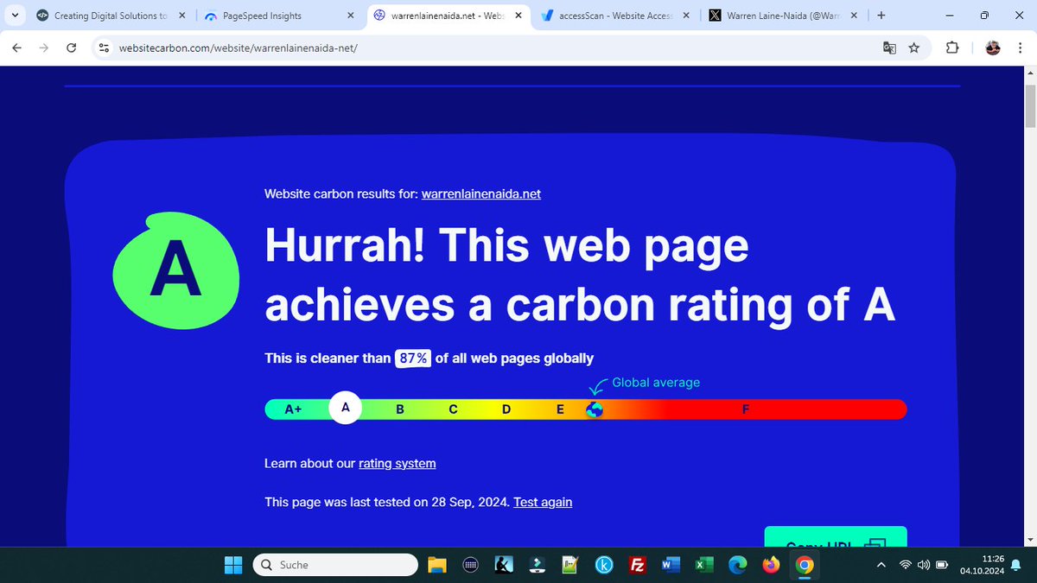Toggle the bookmark star for this page
This screenshot has width=1037, height=583.
(x=914, y=48)
